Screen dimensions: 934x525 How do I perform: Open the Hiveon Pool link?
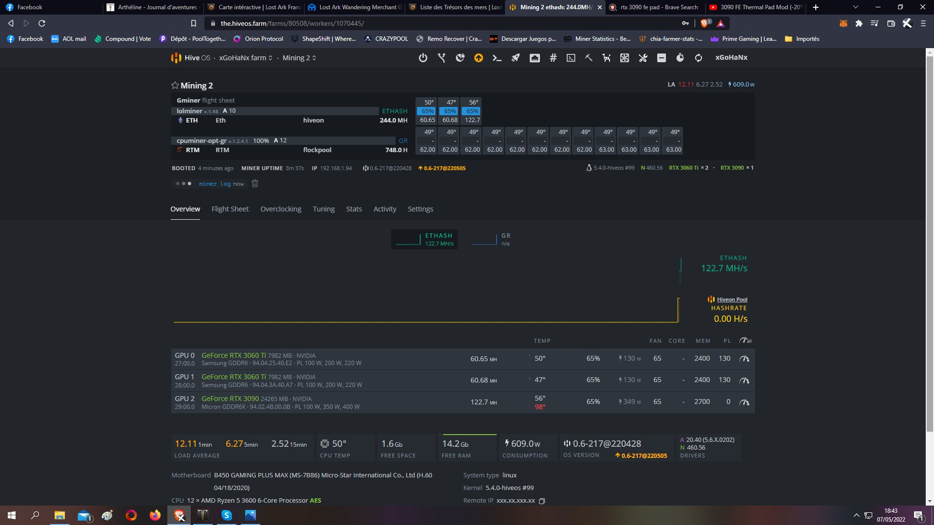(x=732, y=299)
